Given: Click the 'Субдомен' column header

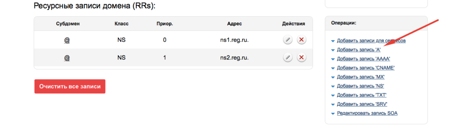Looking at the screenshot, I should (x=68, y=24).
